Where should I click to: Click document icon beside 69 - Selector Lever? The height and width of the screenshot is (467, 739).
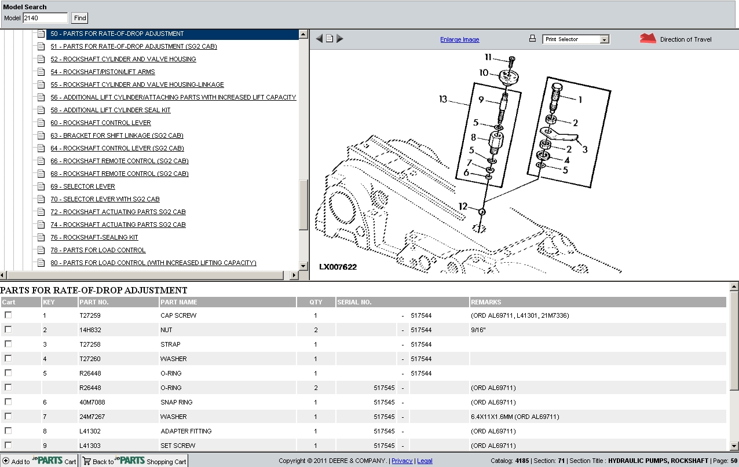41,186
